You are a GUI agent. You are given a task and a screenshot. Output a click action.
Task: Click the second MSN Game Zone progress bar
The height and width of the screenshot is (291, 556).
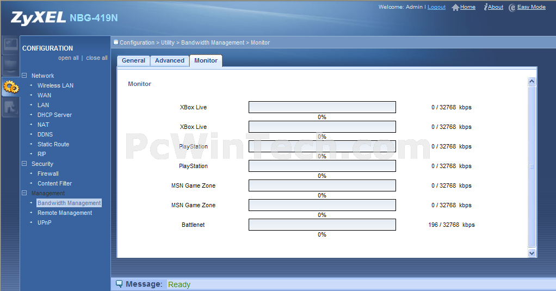(x=322, y=205)
